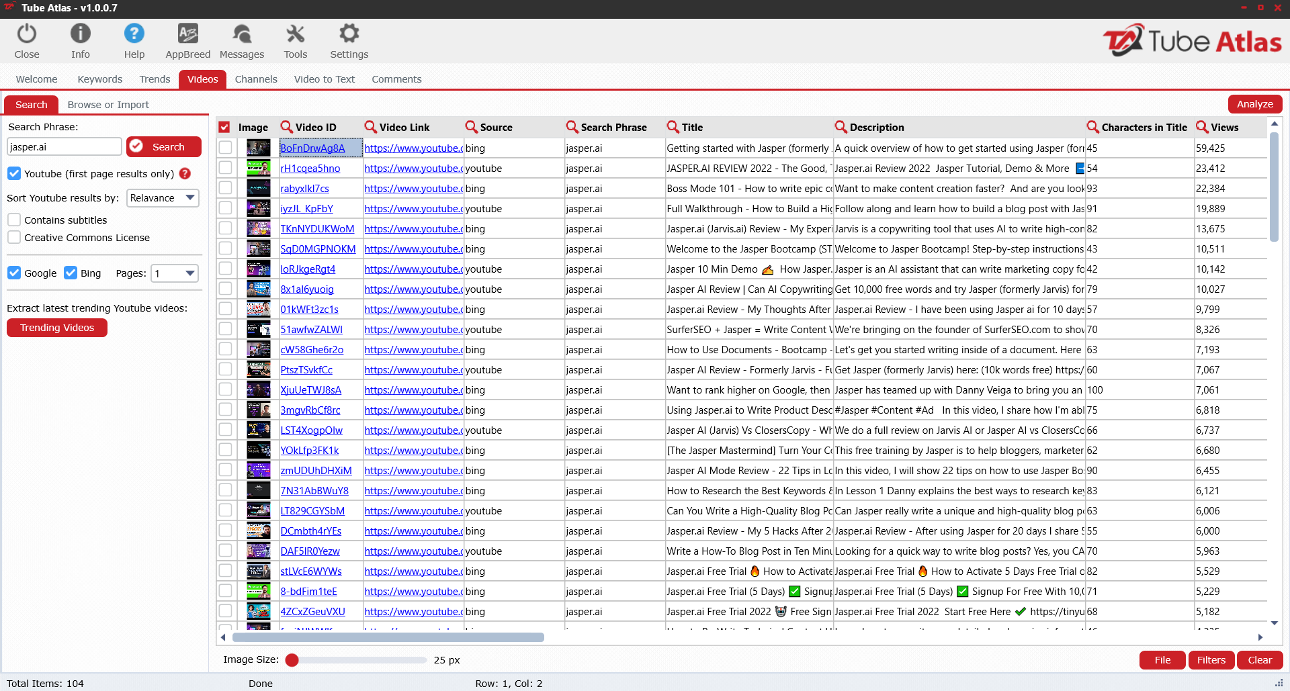Click the Close power icon
Screen dimensions: 1290x691
27,34
